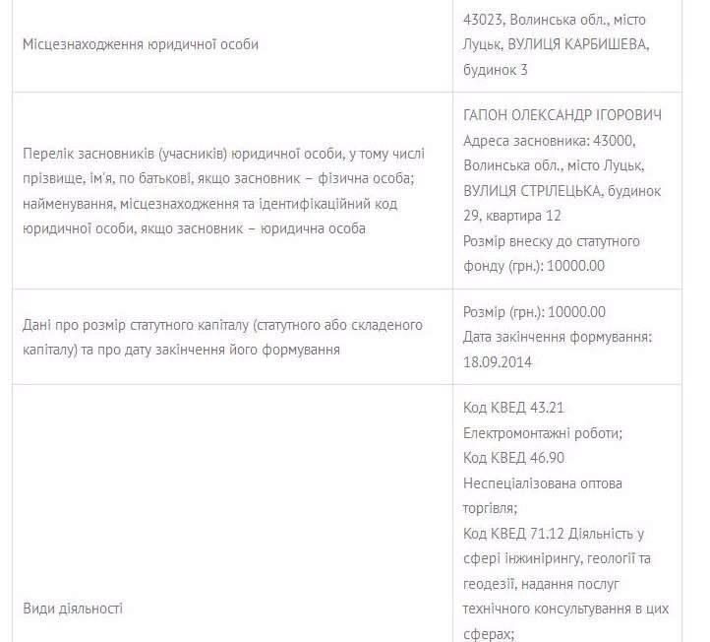
Task: Click the "Неспеціалізована оптова" activity text
Action: click(543, 483)
